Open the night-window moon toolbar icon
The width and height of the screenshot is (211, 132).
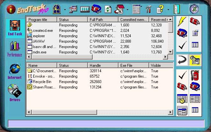[x=57, y=9]
